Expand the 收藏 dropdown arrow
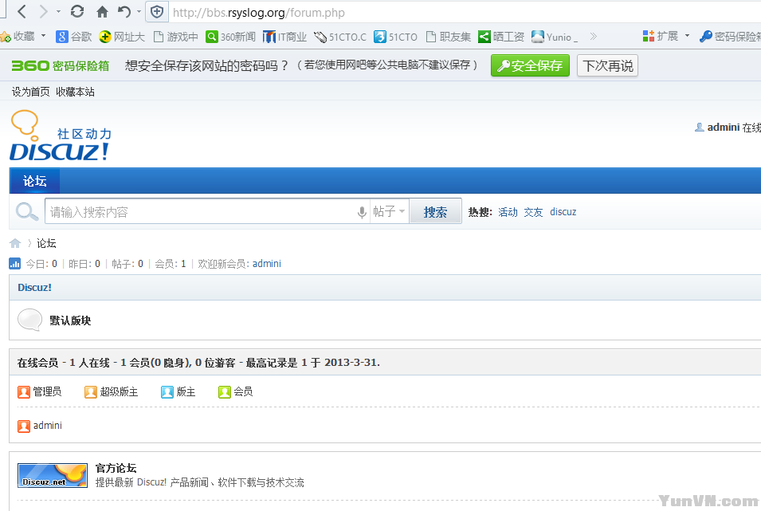 [43, 36]
